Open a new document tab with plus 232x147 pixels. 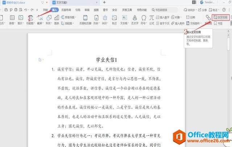104,3
